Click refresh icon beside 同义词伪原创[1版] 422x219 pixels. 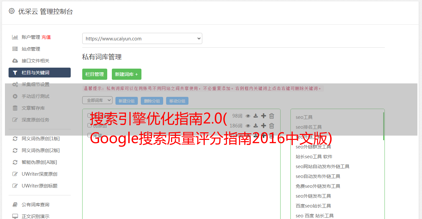point(15,139)
